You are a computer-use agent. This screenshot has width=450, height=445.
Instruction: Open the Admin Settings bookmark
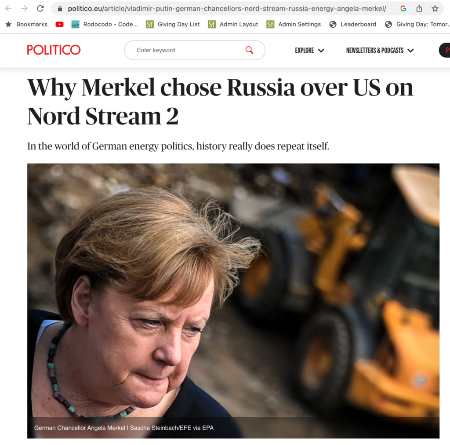point(294,24)
